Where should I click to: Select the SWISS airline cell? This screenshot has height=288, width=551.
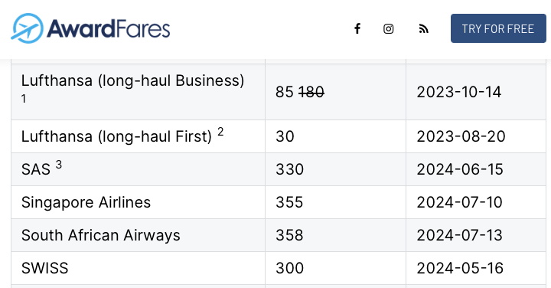pos(138,268)
